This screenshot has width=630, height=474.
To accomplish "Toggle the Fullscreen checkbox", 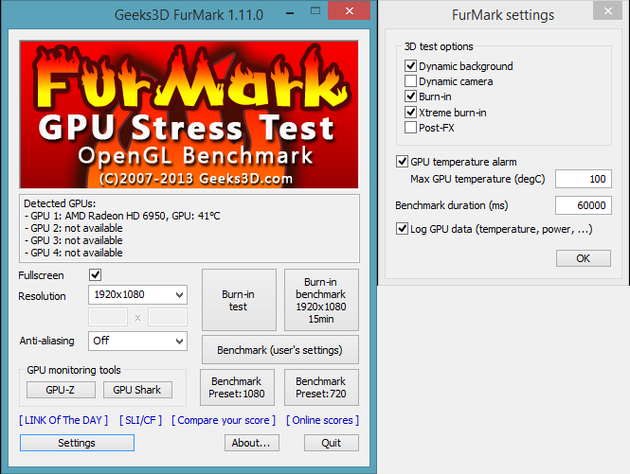I will [96, 275].
